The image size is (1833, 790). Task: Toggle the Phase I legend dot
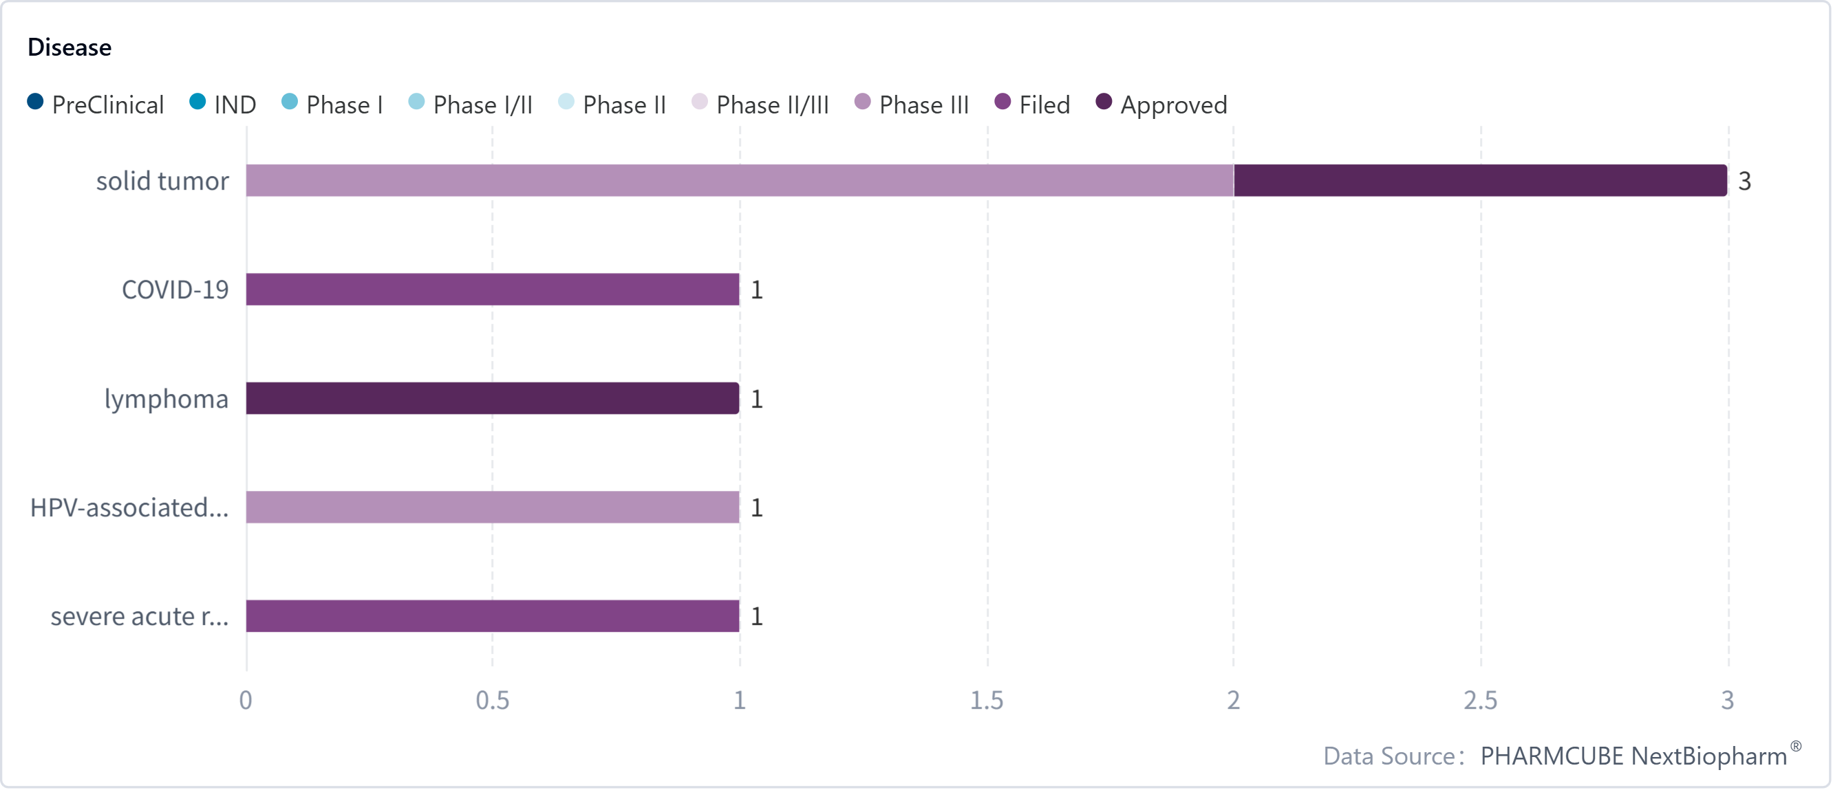[290, 102]
